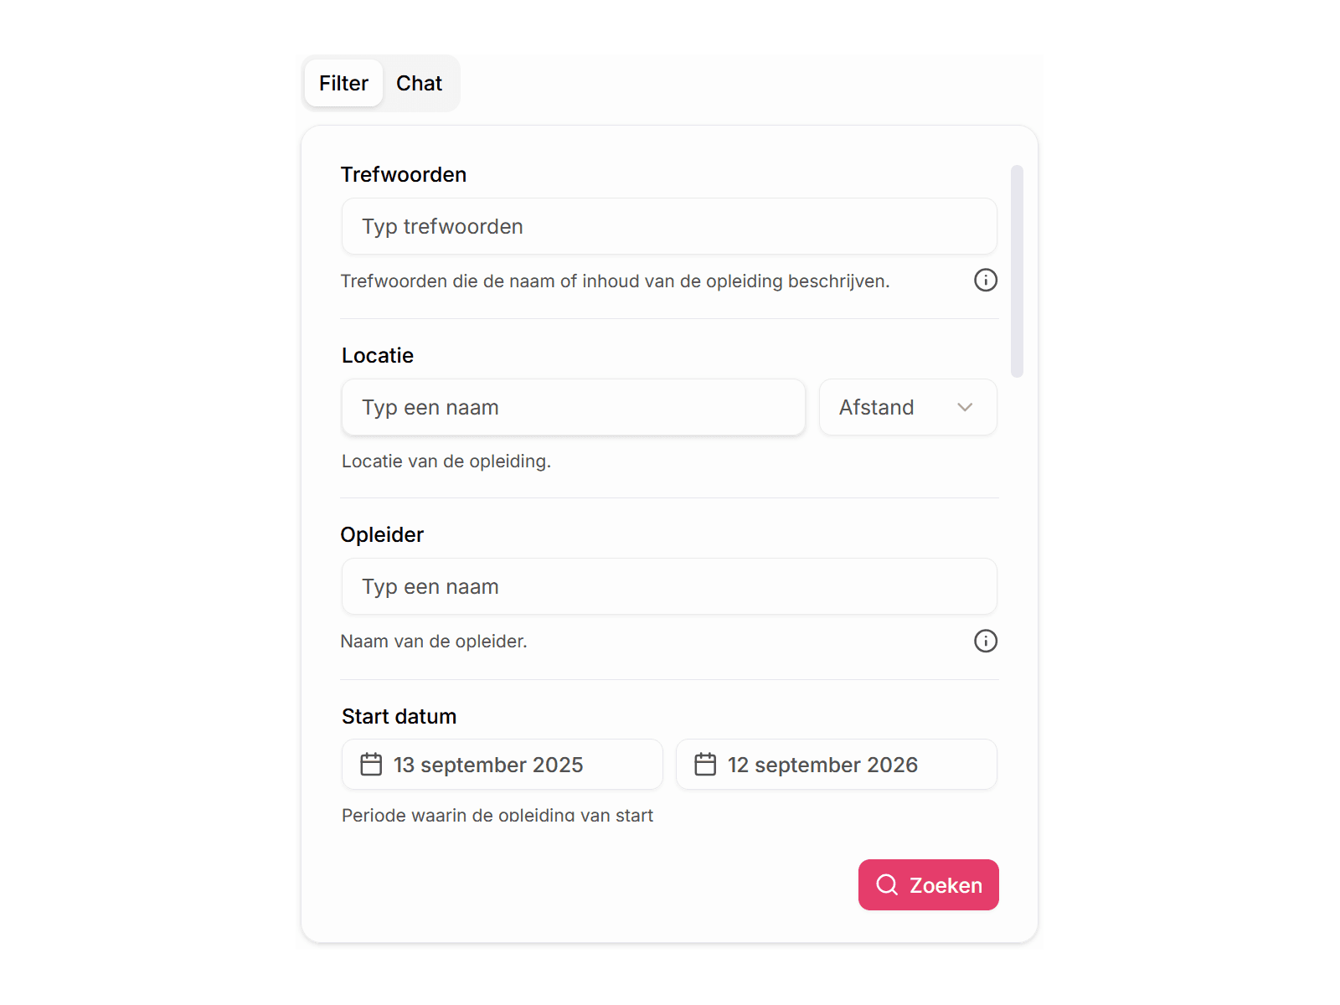
Task: Click the magnifier icon on Zoeken button
Action: [x=887, y=885]
